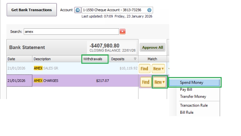Click Find for AMEX CHARGES row
Viewport: 241px width, 136px height.
coord(146,82)
